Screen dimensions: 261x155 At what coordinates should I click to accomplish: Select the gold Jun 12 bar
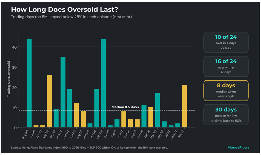[x=124, y=119]
